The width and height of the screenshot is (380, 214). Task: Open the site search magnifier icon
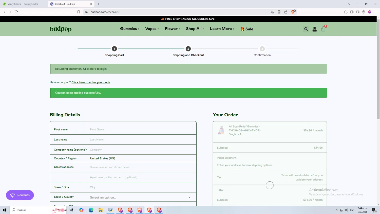[x=306, y=29]
